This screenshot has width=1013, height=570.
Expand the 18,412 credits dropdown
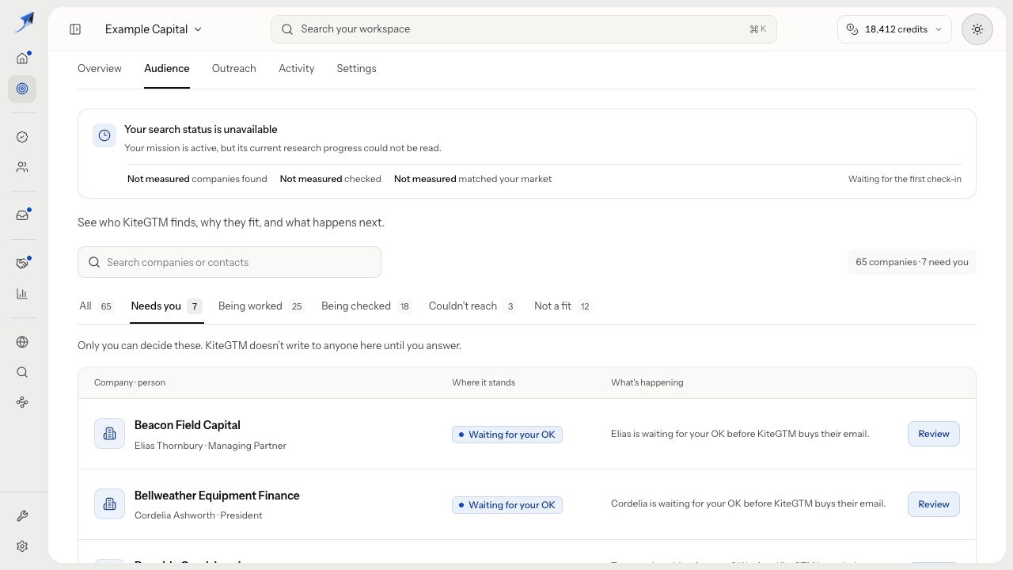click(894, 29)
